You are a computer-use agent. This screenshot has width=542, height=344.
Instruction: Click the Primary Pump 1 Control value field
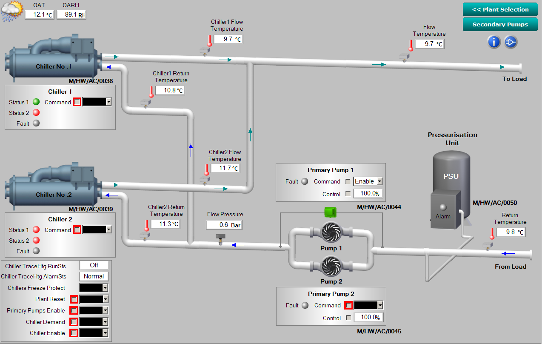369,194
